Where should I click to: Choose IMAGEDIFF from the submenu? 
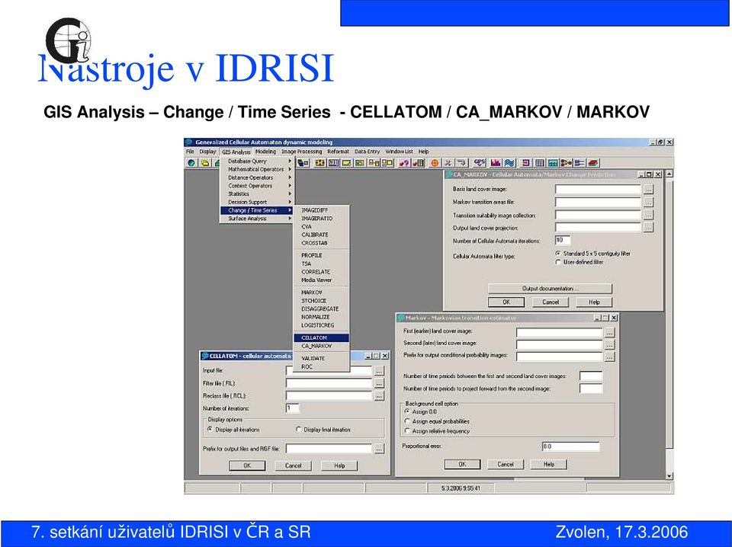[x=322, y=210]
